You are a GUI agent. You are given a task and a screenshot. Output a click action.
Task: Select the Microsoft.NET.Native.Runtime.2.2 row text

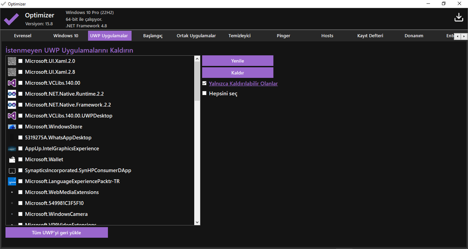(x=64, y=94)
